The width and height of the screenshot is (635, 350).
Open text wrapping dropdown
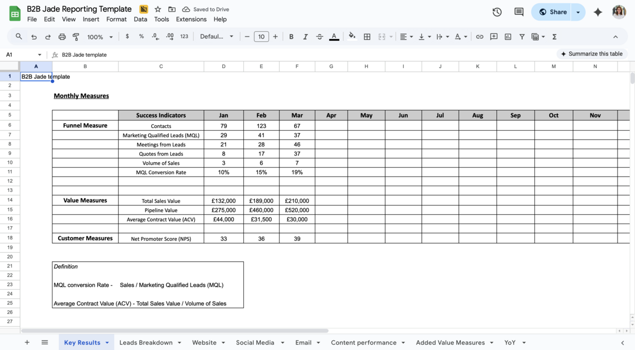442,36
